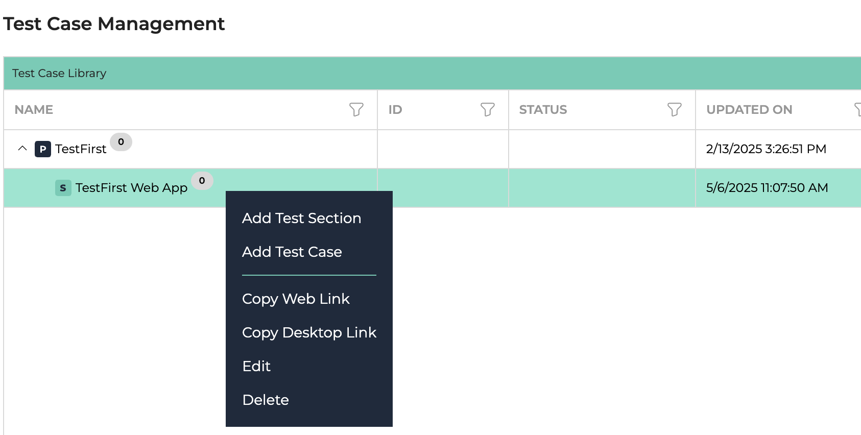Select Copy Desktop Link menu entry
The width and height of the screenshot is (861, 435).
[309, 332]
